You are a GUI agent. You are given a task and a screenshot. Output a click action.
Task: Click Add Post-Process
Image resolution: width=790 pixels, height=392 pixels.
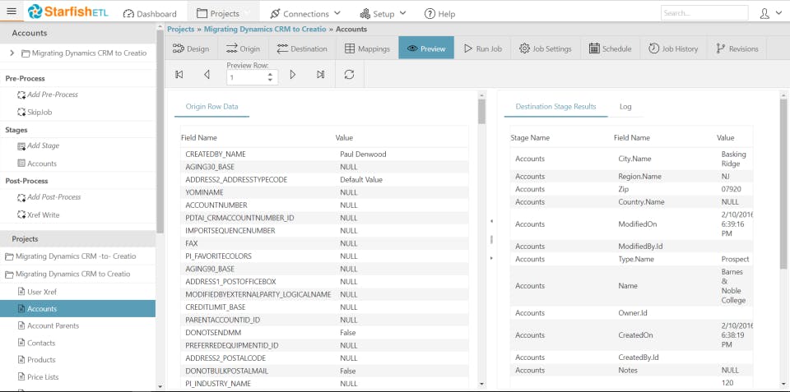54,197
